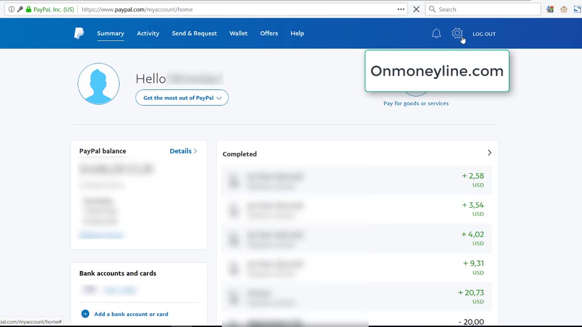The height and width of the screenshot is (327, 582).
Task: Open the + 3,54 USD transaction
Action: (357, 209)
